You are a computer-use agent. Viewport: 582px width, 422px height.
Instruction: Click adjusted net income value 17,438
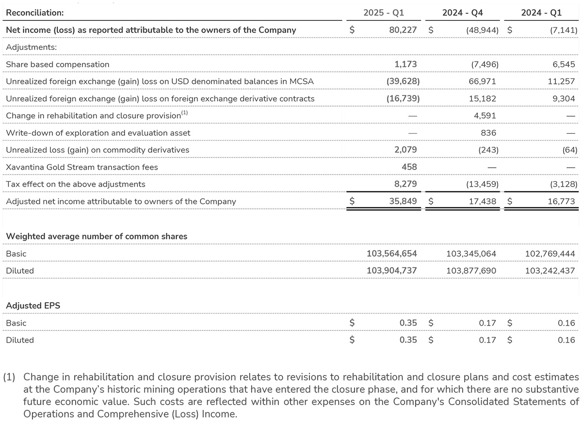(482, 201)
